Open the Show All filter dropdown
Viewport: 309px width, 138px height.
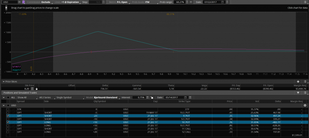25,97
